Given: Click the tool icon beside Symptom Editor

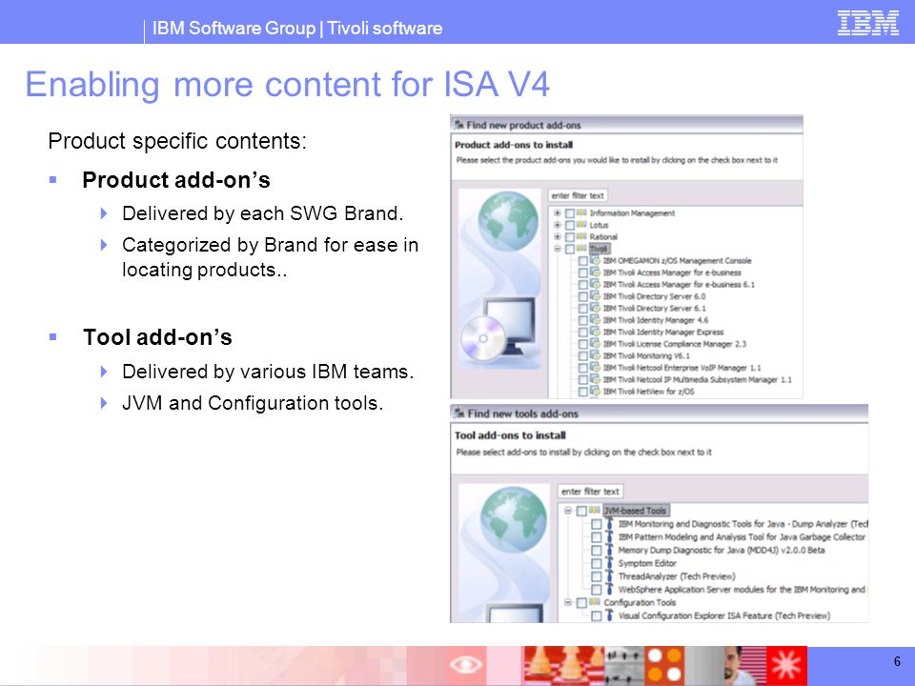Looking at the screenshot, I should tap(609, 563).
